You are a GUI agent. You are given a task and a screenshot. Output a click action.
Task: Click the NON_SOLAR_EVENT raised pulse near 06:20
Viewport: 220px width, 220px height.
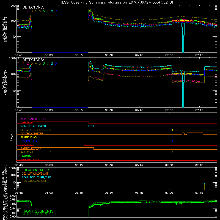[x=91, y=126]
